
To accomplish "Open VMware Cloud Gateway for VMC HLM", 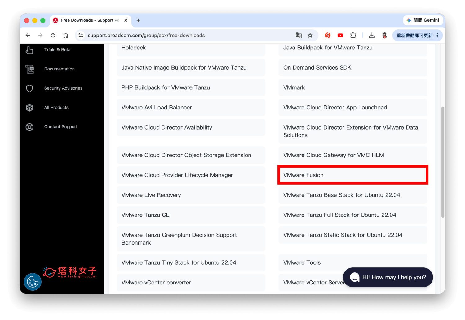I will [x=353, y=155].
